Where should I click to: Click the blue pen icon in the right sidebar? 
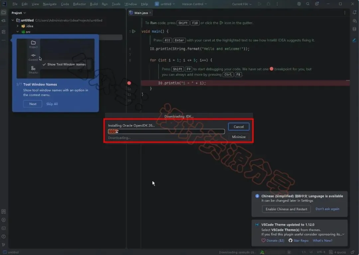pyautogui.click(x=354, y=40)
